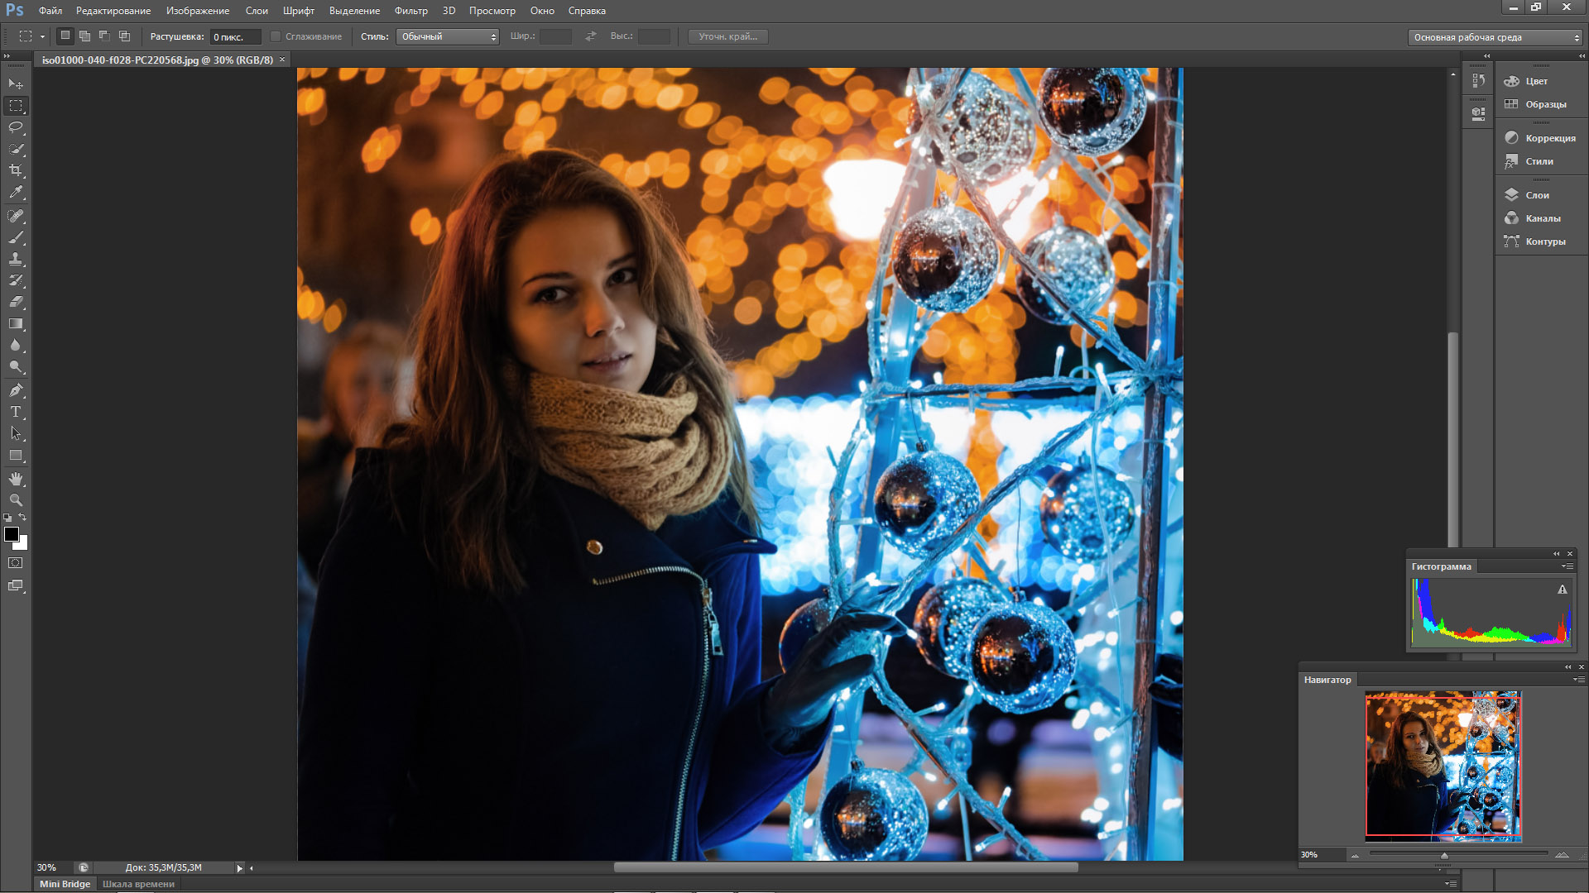Select the Zoom tool in toolbar
1589x893 pixels.
[x=16, y=500]
